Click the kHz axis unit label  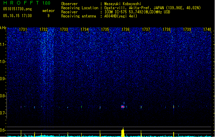click(x=3, y=28)
